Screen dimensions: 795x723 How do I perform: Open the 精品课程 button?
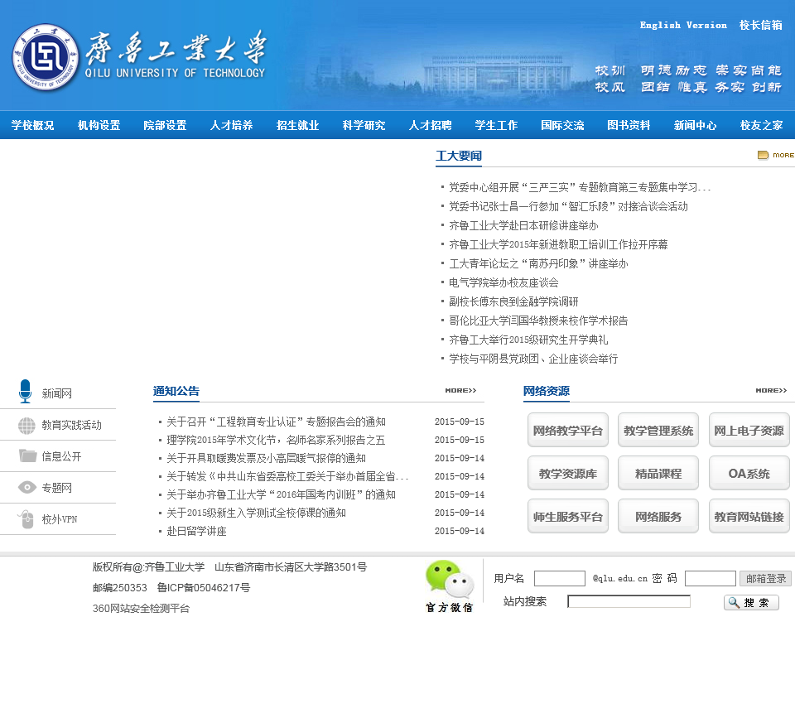click(x=658, y=473)
